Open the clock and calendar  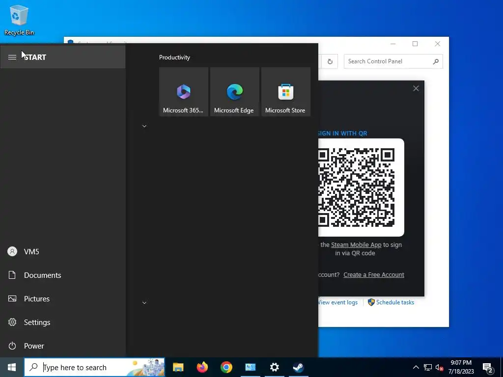(461, 367)
